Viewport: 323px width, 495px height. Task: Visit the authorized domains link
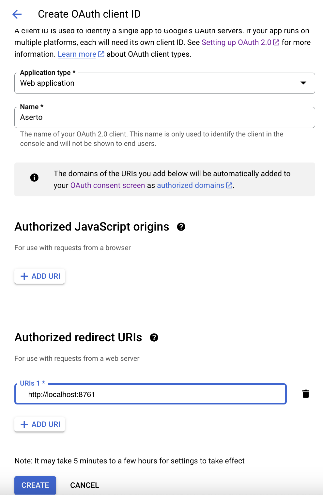click(191, 185)
